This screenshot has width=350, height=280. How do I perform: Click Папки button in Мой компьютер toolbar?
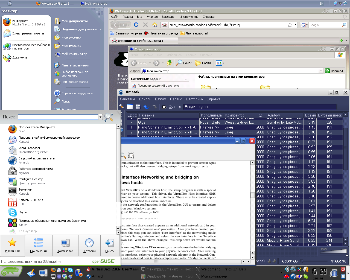tap(203, 63)
